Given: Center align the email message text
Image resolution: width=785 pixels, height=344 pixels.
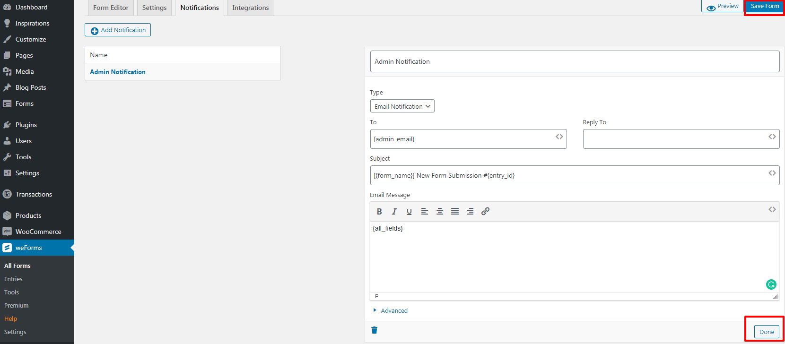Looking at the screenshot, I should (x=440, y=212).
